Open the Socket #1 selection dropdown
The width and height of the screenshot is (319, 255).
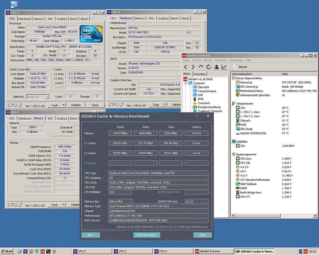pos(47,97)
